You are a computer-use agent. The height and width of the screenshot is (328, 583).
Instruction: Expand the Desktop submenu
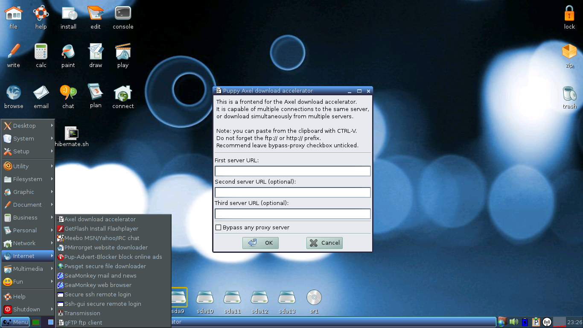point(28,126)
